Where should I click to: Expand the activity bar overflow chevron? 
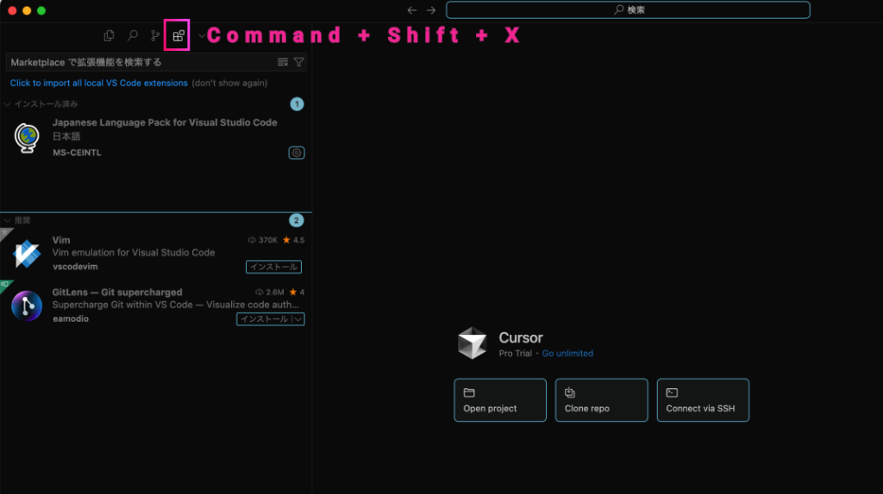pyautogui.click(x=201, y=36)
